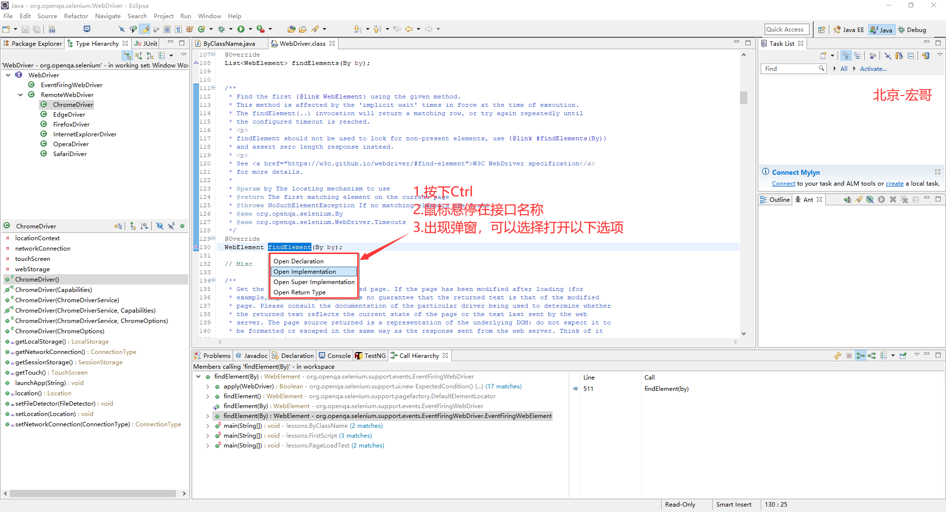Choose Open Super Implementation from popup

(314, 282)
